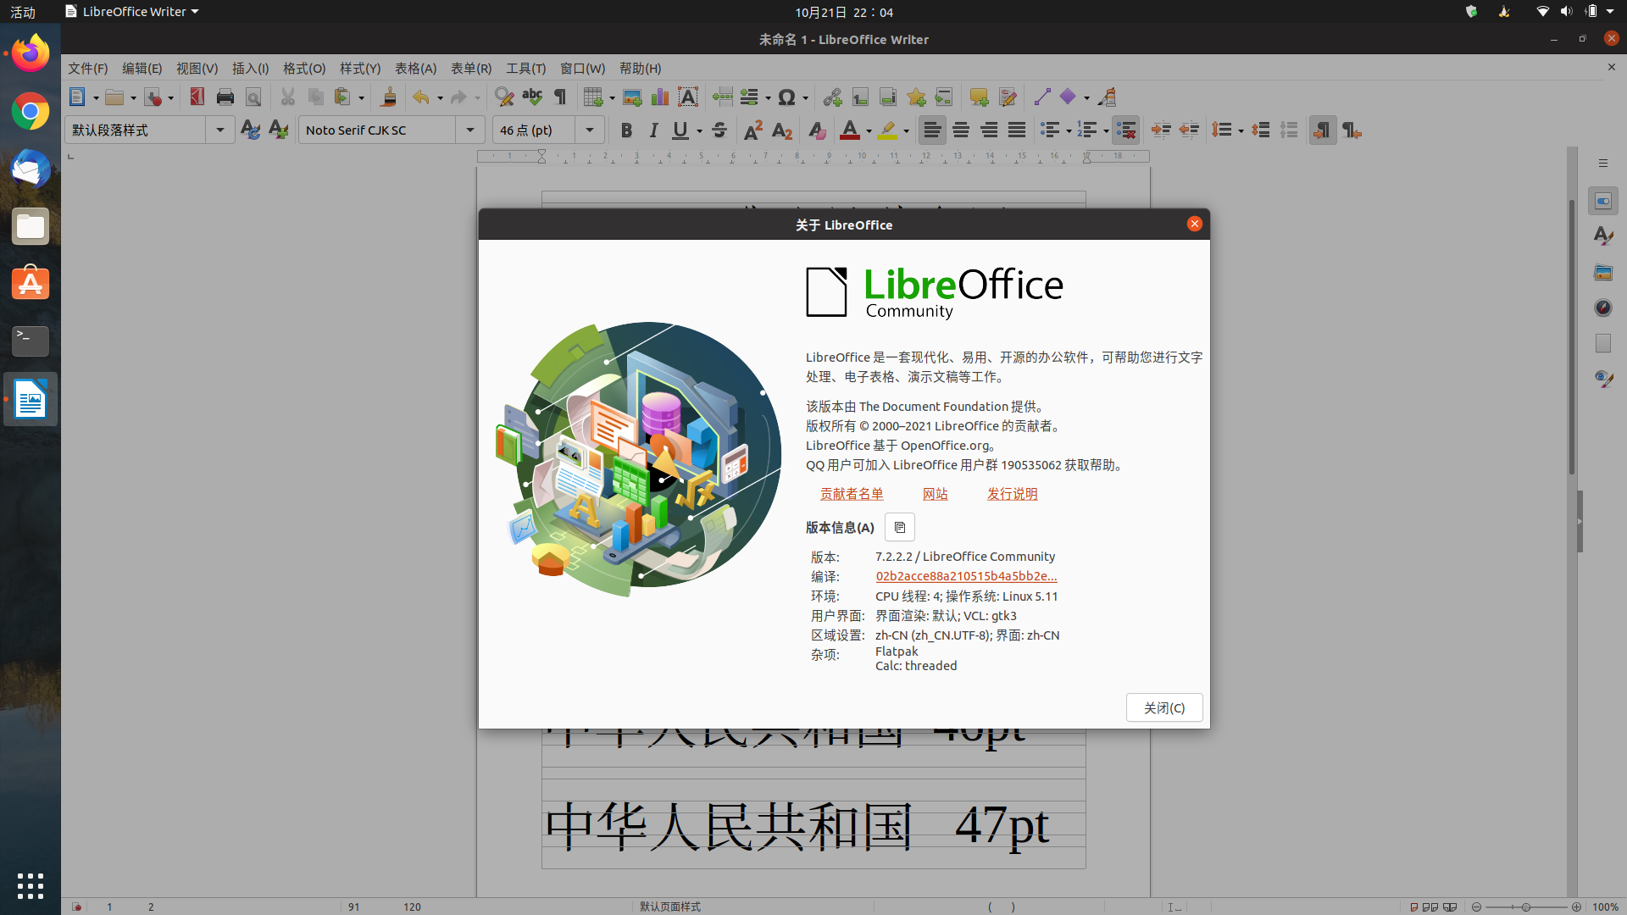Image resolution: width=1627 pixels, height=915 pixels.
Task: Open the 插入(I) menu
Action: point(250,69)
